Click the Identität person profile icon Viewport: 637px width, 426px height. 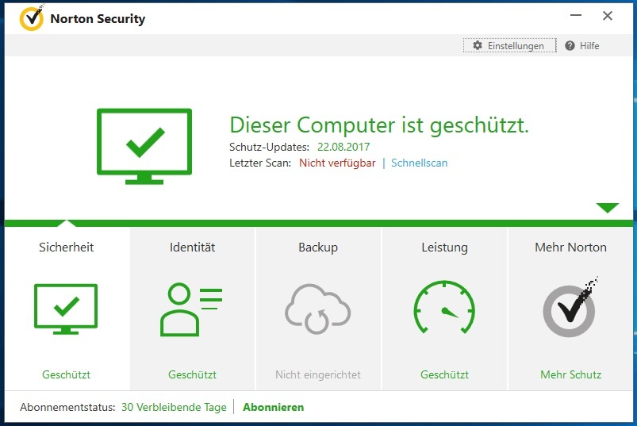[191, 309]
